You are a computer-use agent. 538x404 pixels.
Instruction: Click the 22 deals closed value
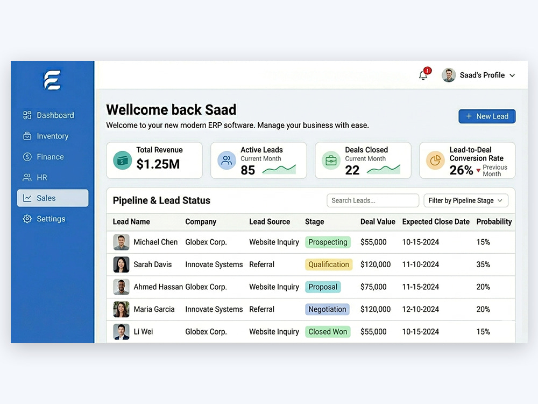click(x=352, y=170)
